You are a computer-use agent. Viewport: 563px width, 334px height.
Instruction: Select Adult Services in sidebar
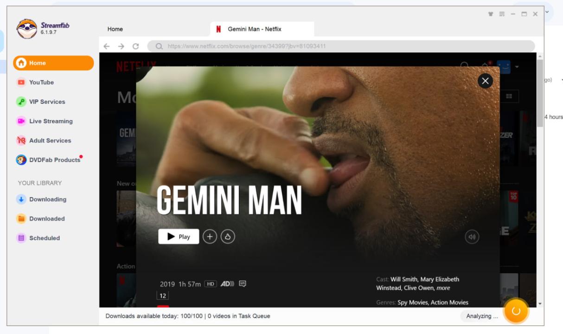pyautogui.click(x=50, y=141)
